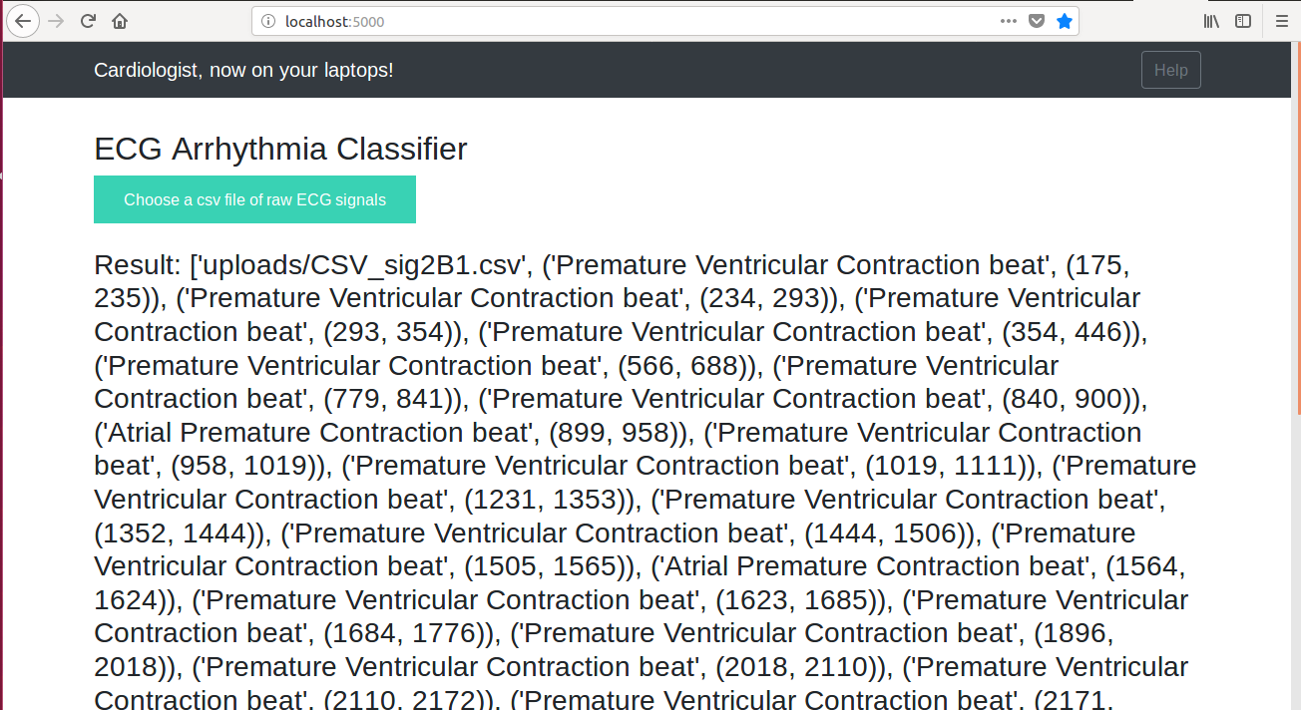Click the Help button in navbar
1301x710 pixels.
tap(1170, 70)
